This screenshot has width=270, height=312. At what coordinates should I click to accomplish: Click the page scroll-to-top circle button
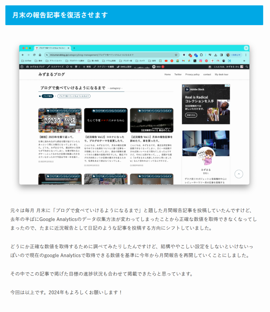point(239,174)
